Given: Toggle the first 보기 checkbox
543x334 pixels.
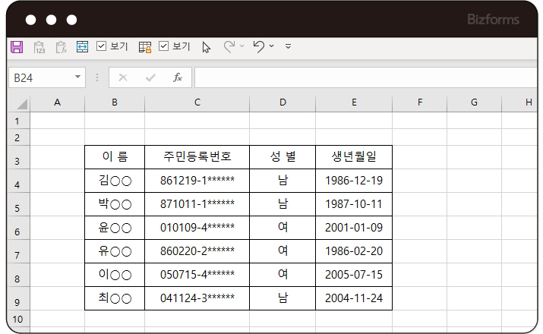Looking at the screenshot, I should tap(102, 47).
